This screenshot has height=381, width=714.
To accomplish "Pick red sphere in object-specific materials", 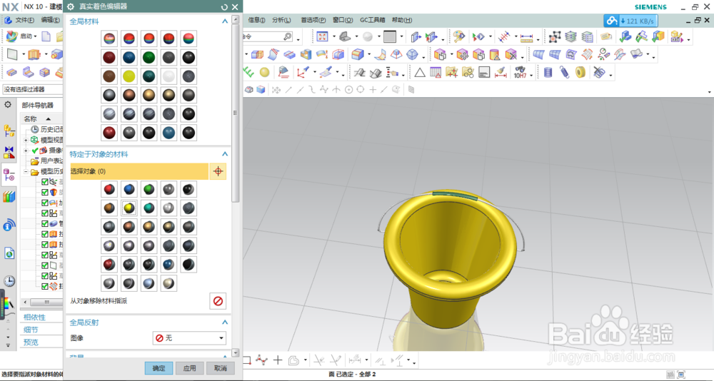I will [109, 189].
